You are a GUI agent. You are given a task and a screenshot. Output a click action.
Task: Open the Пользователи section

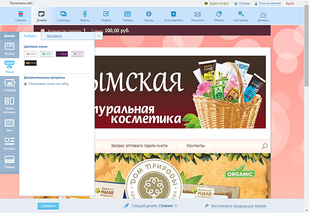pyautogui.click(x=173, y=16)
